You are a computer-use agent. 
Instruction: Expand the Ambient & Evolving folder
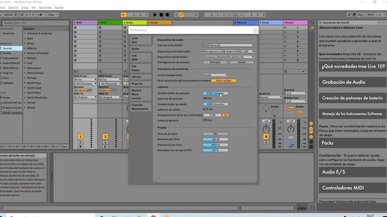25,34
